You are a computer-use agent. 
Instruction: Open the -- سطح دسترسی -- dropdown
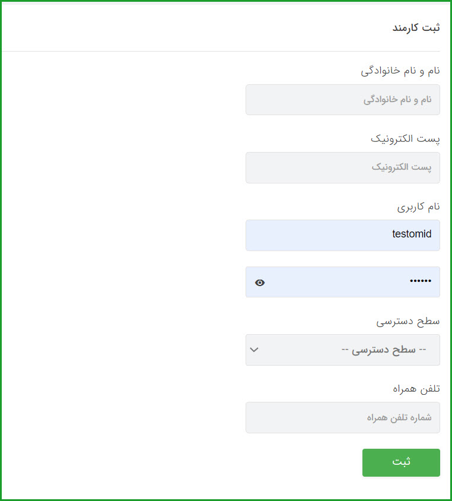(x=342, y=350)
